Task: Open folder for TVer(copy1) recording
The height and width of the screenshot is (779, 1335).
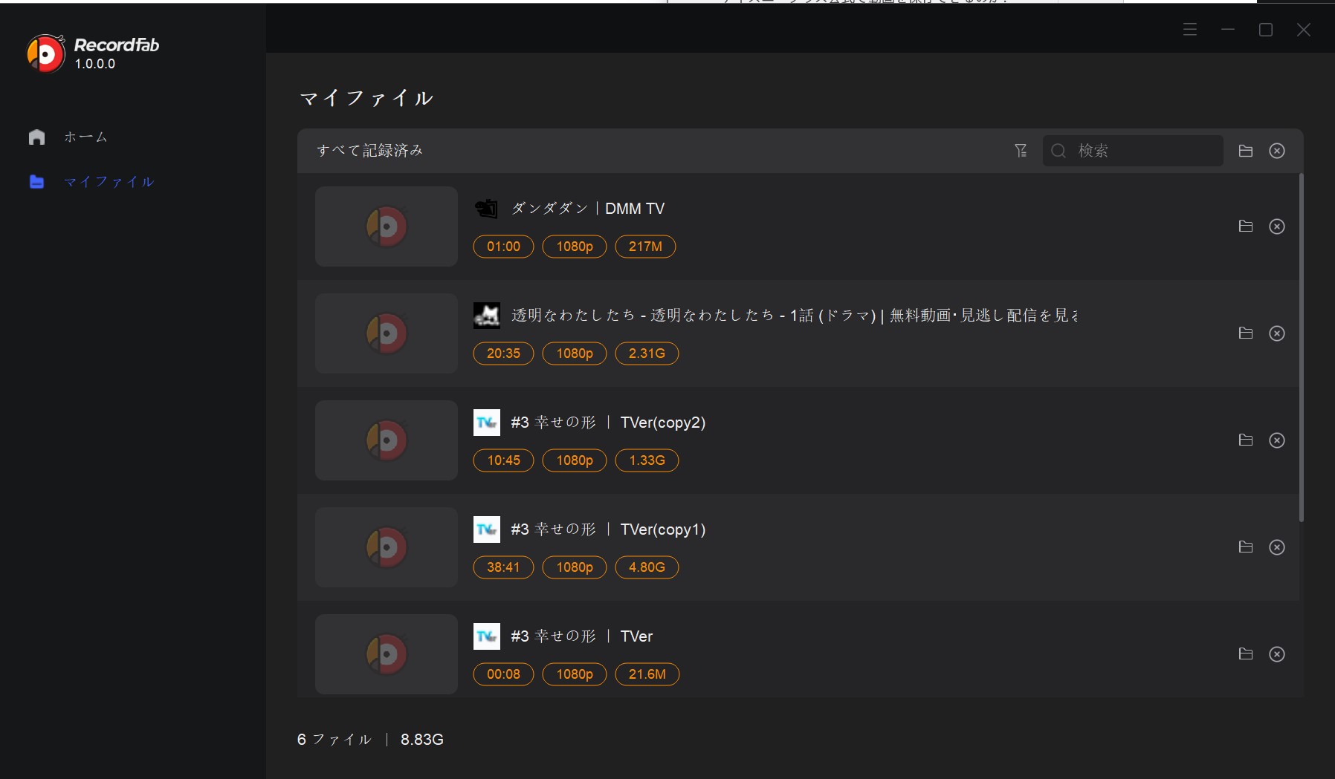Action: click(1246, 547)
